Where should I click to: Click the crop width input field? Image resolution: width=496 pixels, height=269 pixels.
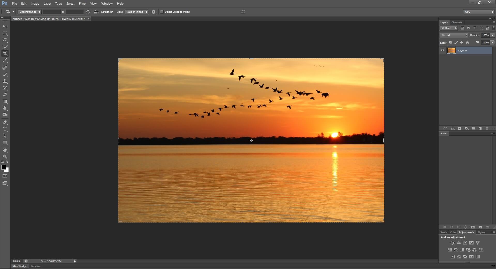pyautogui.click(x=52, y=12)
